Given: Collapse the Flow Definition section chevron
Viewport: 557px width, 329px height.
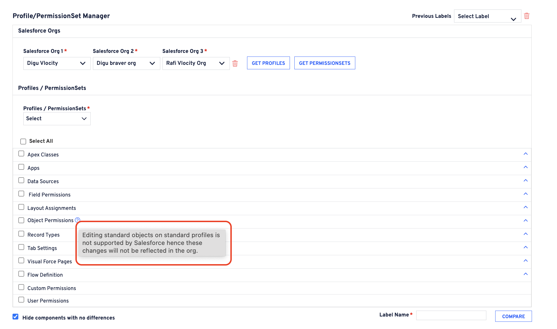Looking at the screenshot, I should [x=526, y=274].
